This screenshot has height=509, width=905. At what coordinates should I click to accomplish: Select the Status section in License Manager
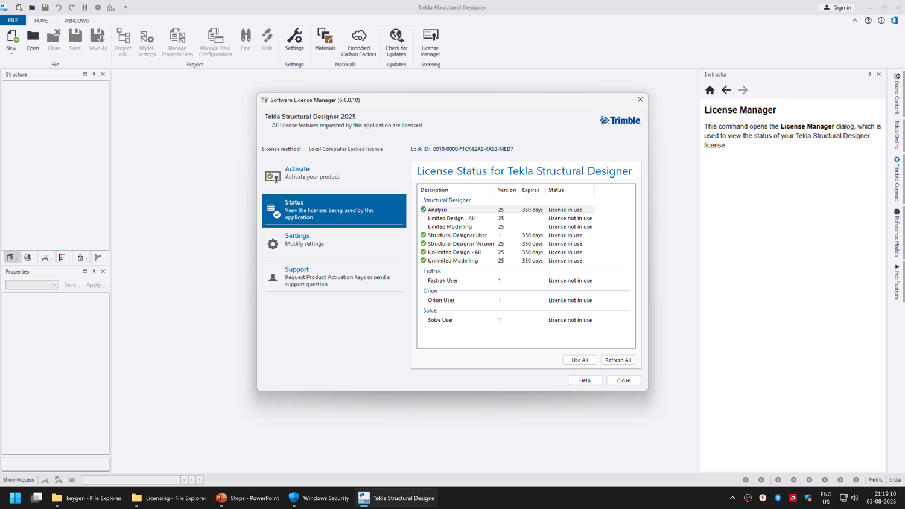[x=334, y=210]
